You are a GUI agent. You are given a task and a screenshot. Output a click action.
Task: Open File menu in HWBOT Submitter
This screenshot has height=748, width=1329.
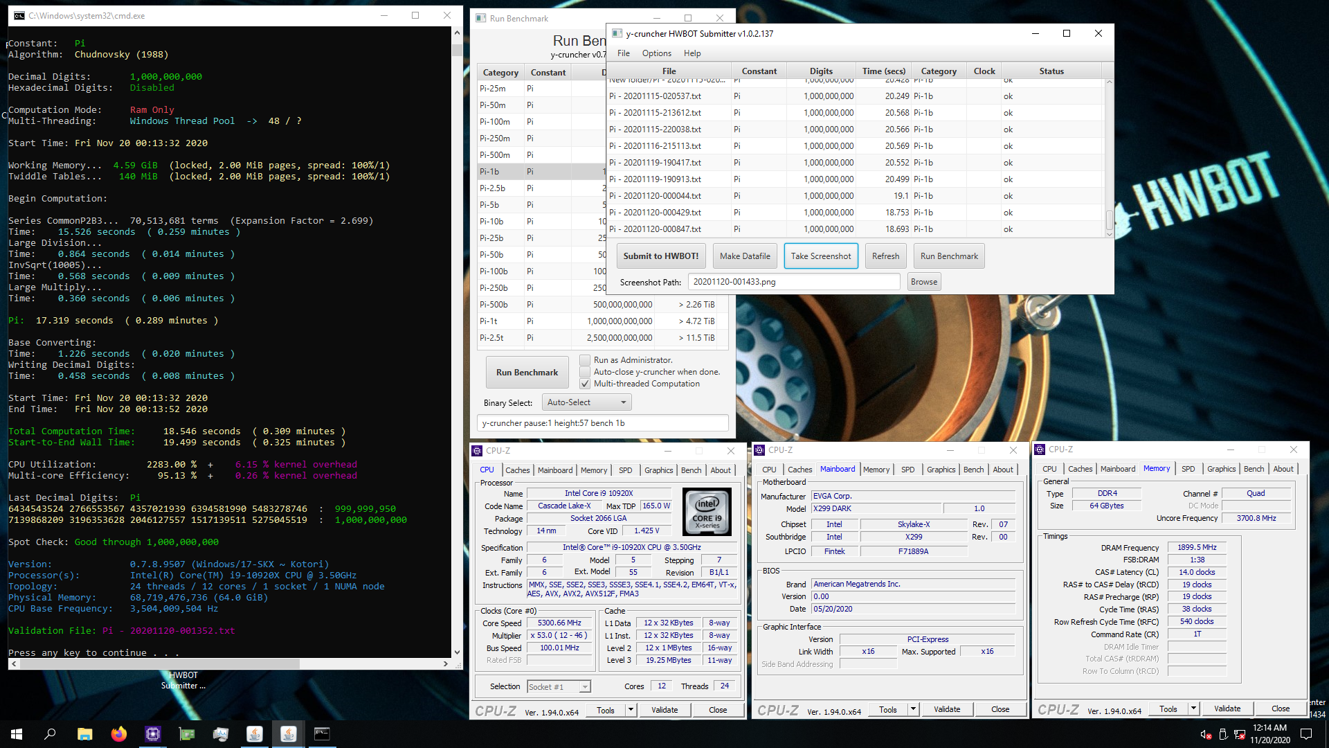(x=624, y=53)
